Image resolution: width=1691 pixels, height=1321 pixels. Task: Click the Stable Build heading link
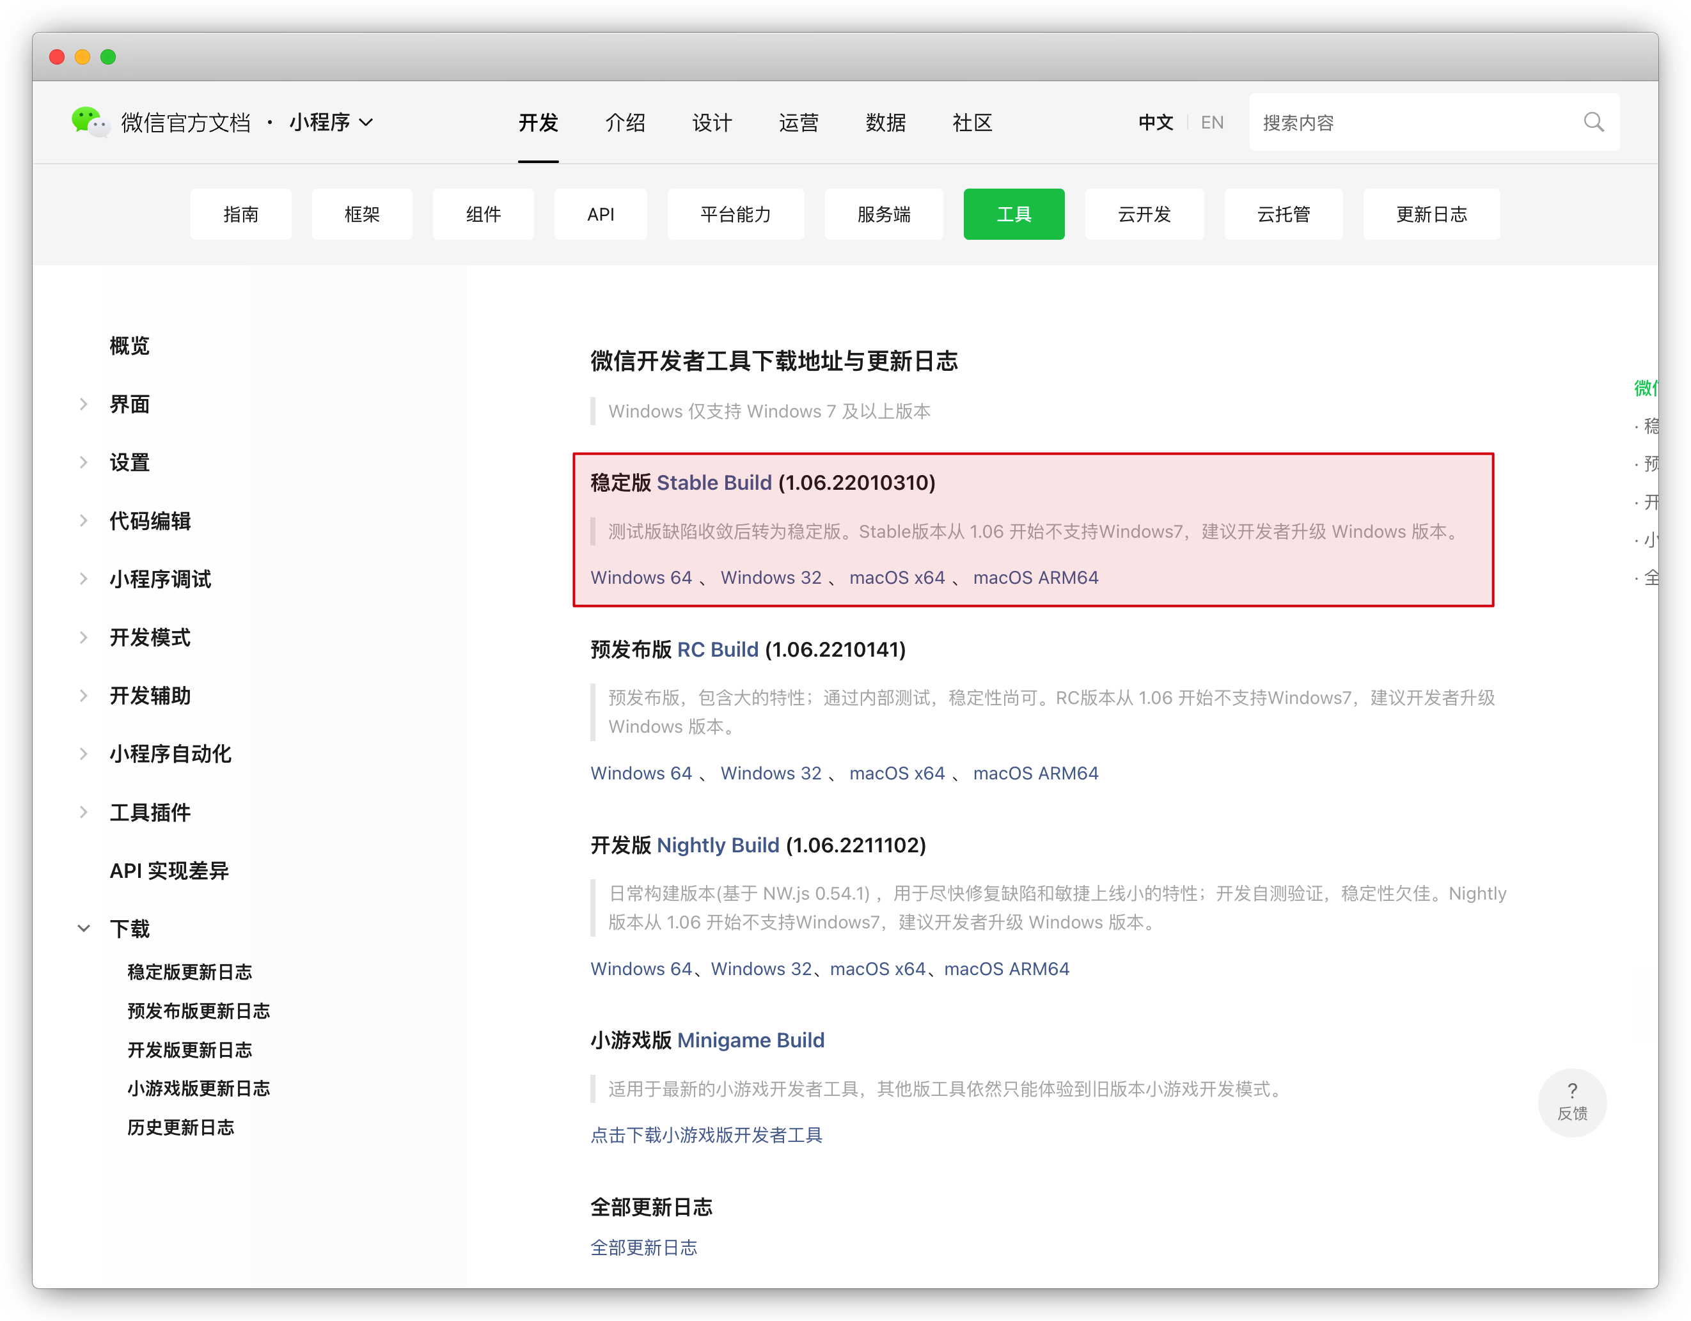point(714,483)
